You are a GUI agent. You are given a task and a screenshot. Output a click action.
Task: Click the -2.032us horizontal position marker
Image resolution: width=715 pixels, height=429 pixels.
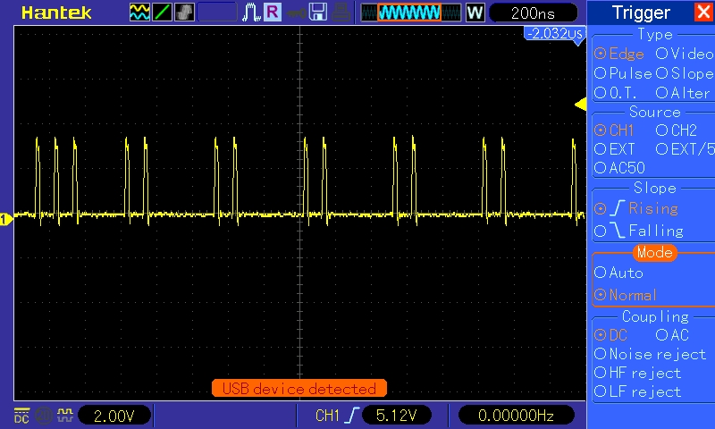pos(554,34)
